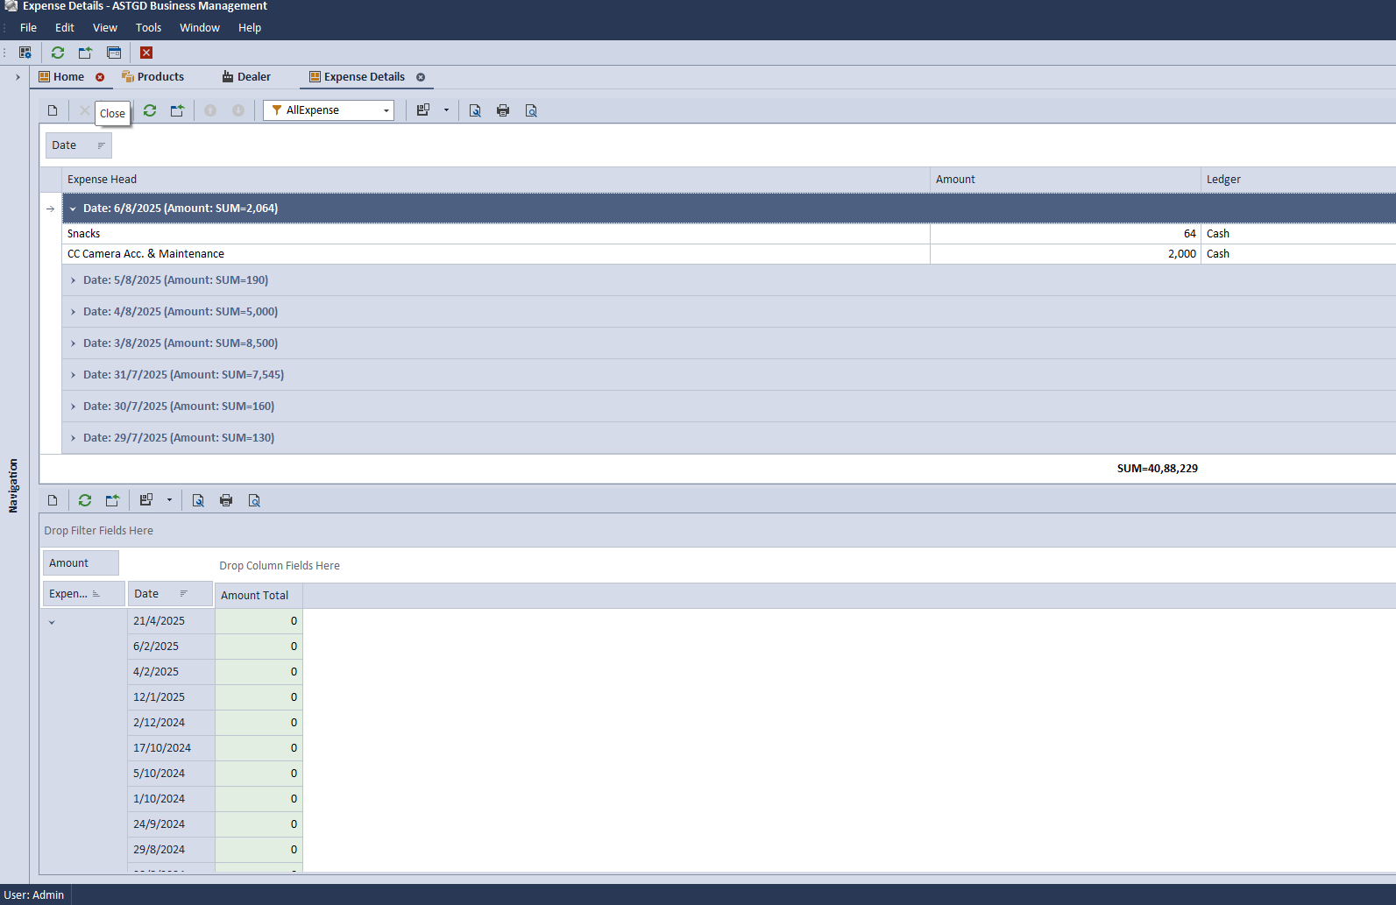Expand the Date: 3/8/2025 group
The width and height of the screenshot is (1396, 905).
tap(73, 343)
